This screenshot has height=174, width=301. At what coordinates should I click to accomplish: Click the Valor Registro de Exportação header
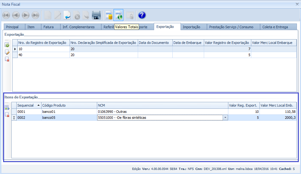pyautogui.click(x=227, y=43)
